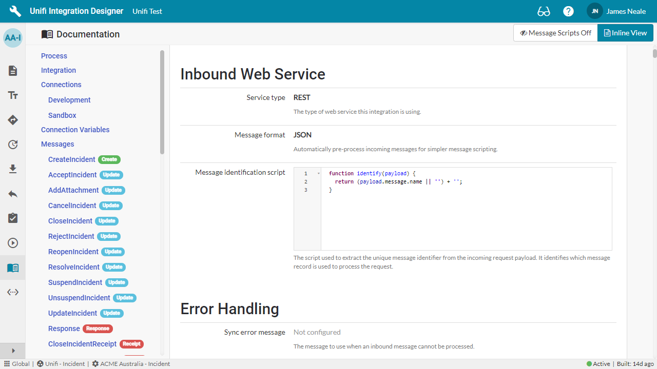Select Unifi Test in the top bar

click(x=147, y=11)
